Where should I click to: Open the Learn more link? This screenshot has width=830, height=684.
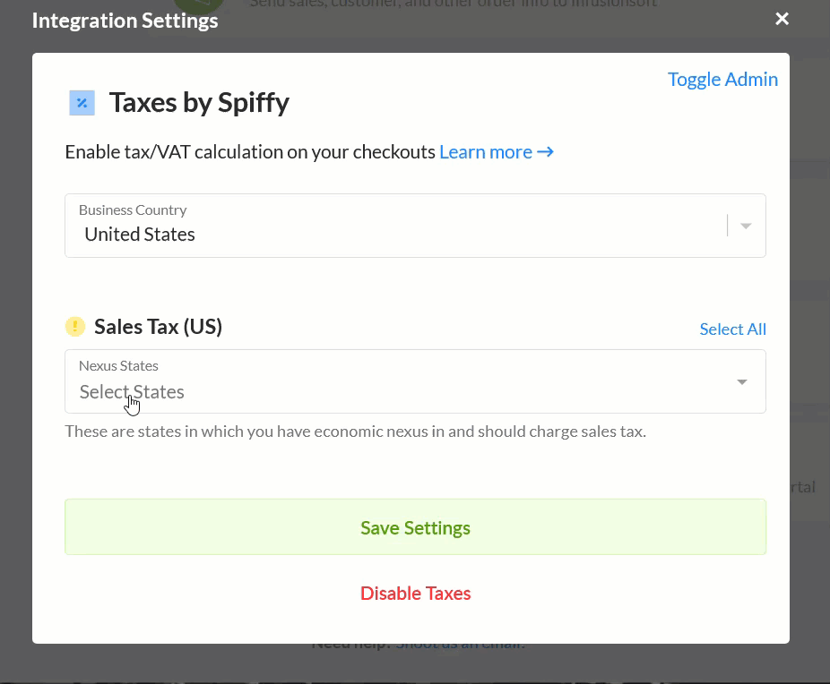pyautogui.click(x=497, y=152)
